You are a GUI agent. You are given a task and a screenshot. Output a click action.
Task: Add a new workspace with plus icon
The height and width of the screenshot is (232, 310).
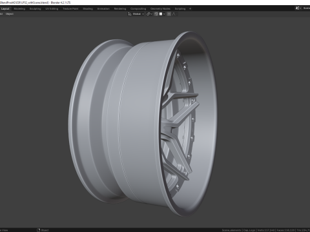click(190, 9)
